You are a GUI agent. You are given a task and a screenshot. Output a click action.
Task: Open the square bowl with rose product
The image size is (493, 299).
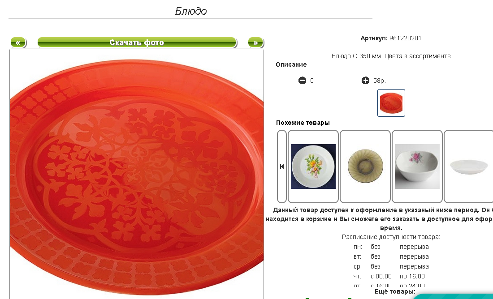417,167
